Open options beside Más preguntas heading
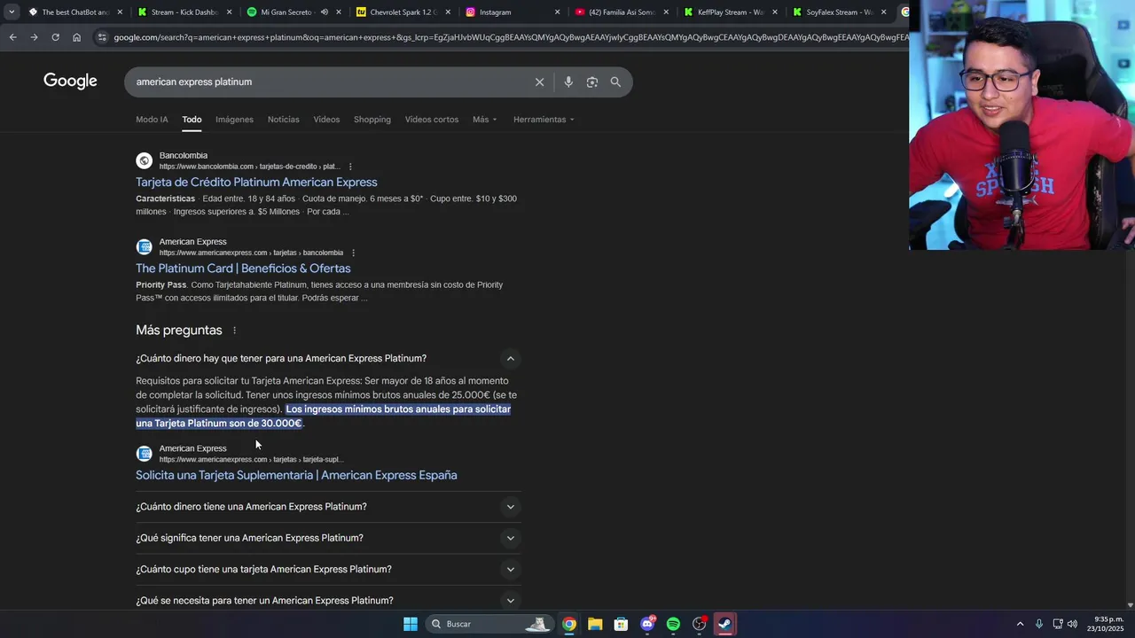Image resolution: width=1135 pixels, height=638 pixels. click(x=234, y=331)
